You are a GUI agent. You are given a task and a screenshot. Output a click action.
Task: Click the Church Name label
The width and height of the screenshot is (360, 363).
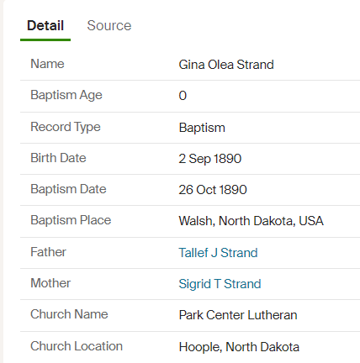point(69,314)
